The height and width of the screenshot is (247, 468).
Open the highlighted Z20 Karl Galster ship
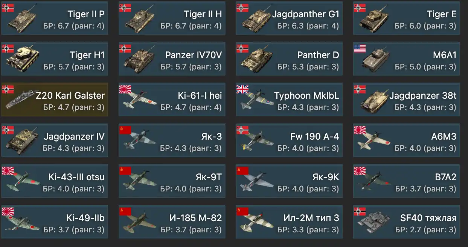(x=55, y=100)
